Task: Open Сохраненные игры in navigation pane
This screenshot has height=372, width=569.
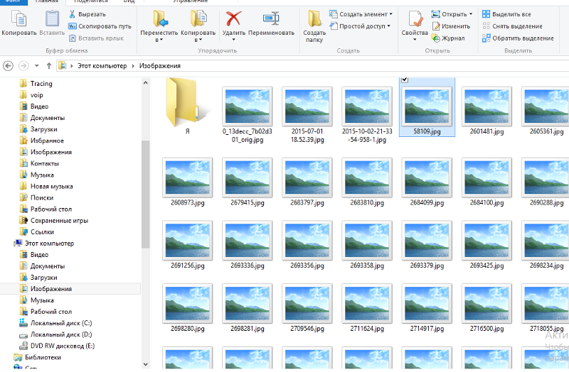Action: click(x=54, y=220)
